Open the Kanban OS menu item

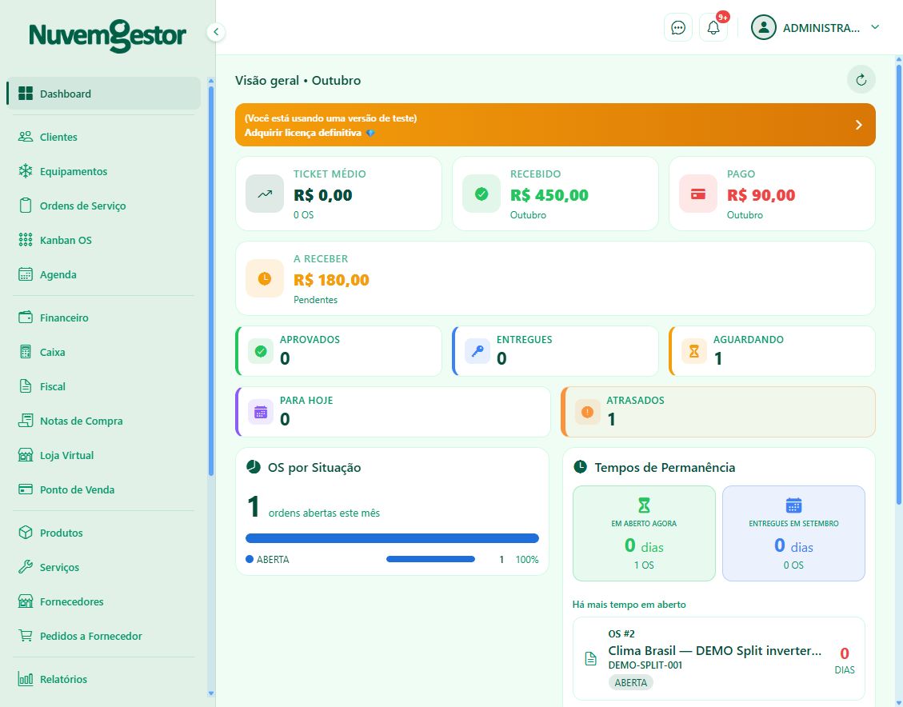point(104,240)
